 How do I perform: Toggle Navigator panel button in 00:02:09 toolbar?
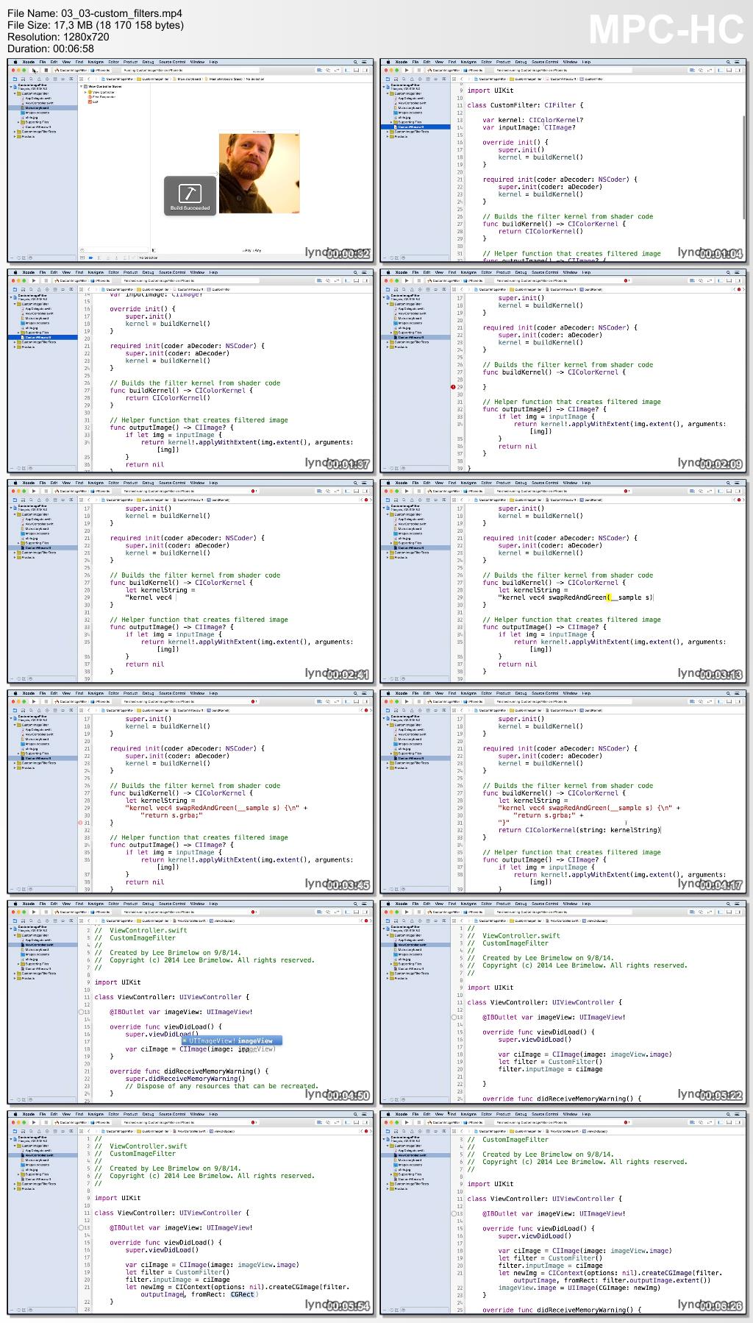point(720,280)
